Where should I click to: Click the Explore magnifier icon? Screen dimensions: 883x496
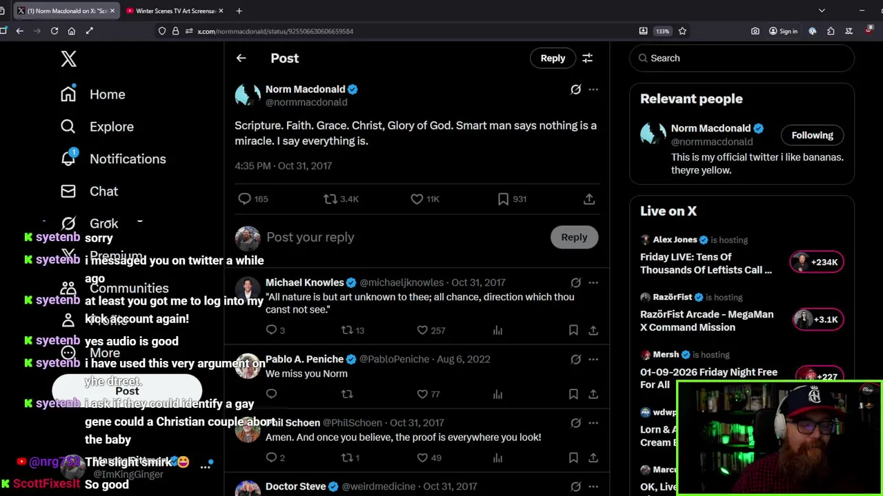point(68,127)
